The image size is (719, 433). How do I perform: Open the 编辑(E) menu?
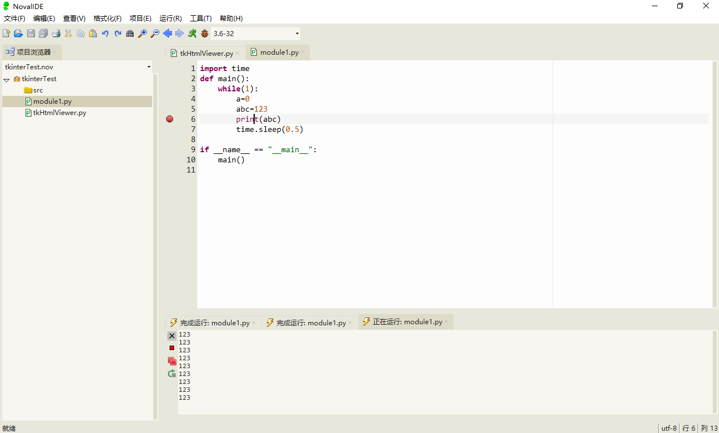pos(44,19)
